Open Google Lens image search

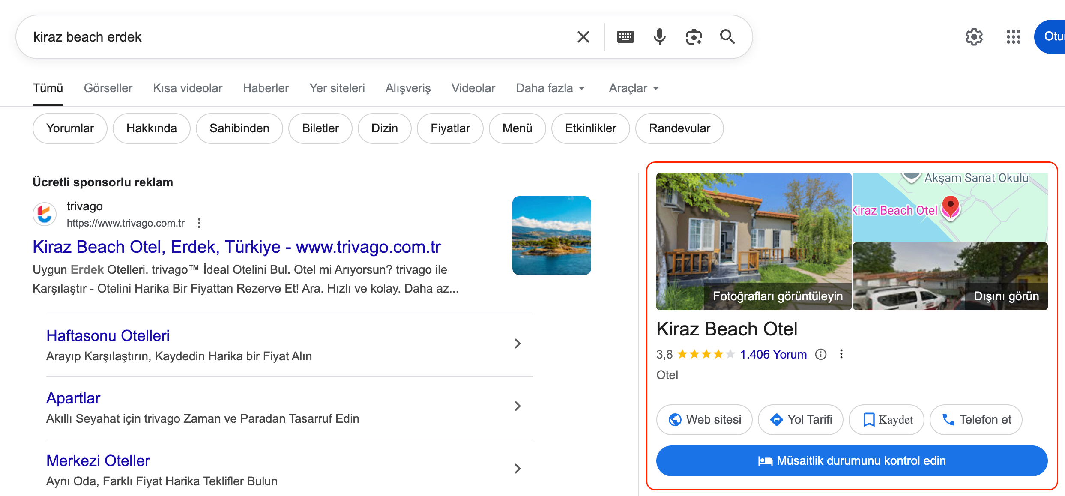point(694,37)
